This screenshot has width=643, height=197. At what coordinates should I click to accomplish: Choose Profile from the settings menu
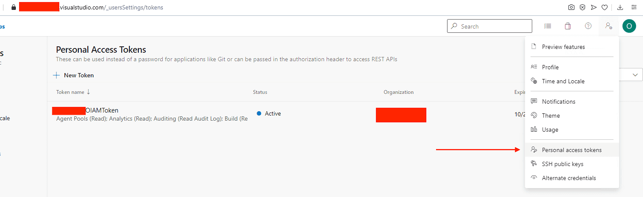(550, 67)
